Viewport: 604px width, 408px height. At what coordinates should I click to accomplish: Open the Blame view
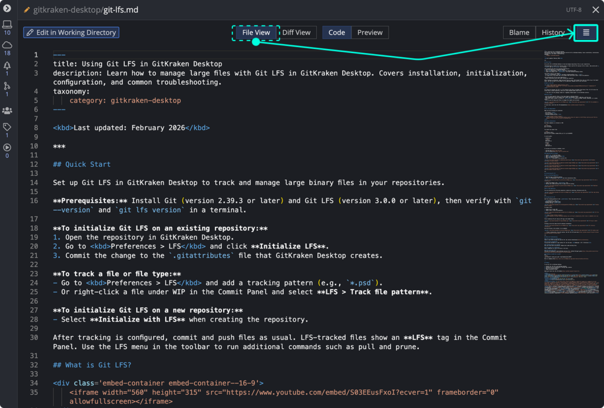[519, 32]
